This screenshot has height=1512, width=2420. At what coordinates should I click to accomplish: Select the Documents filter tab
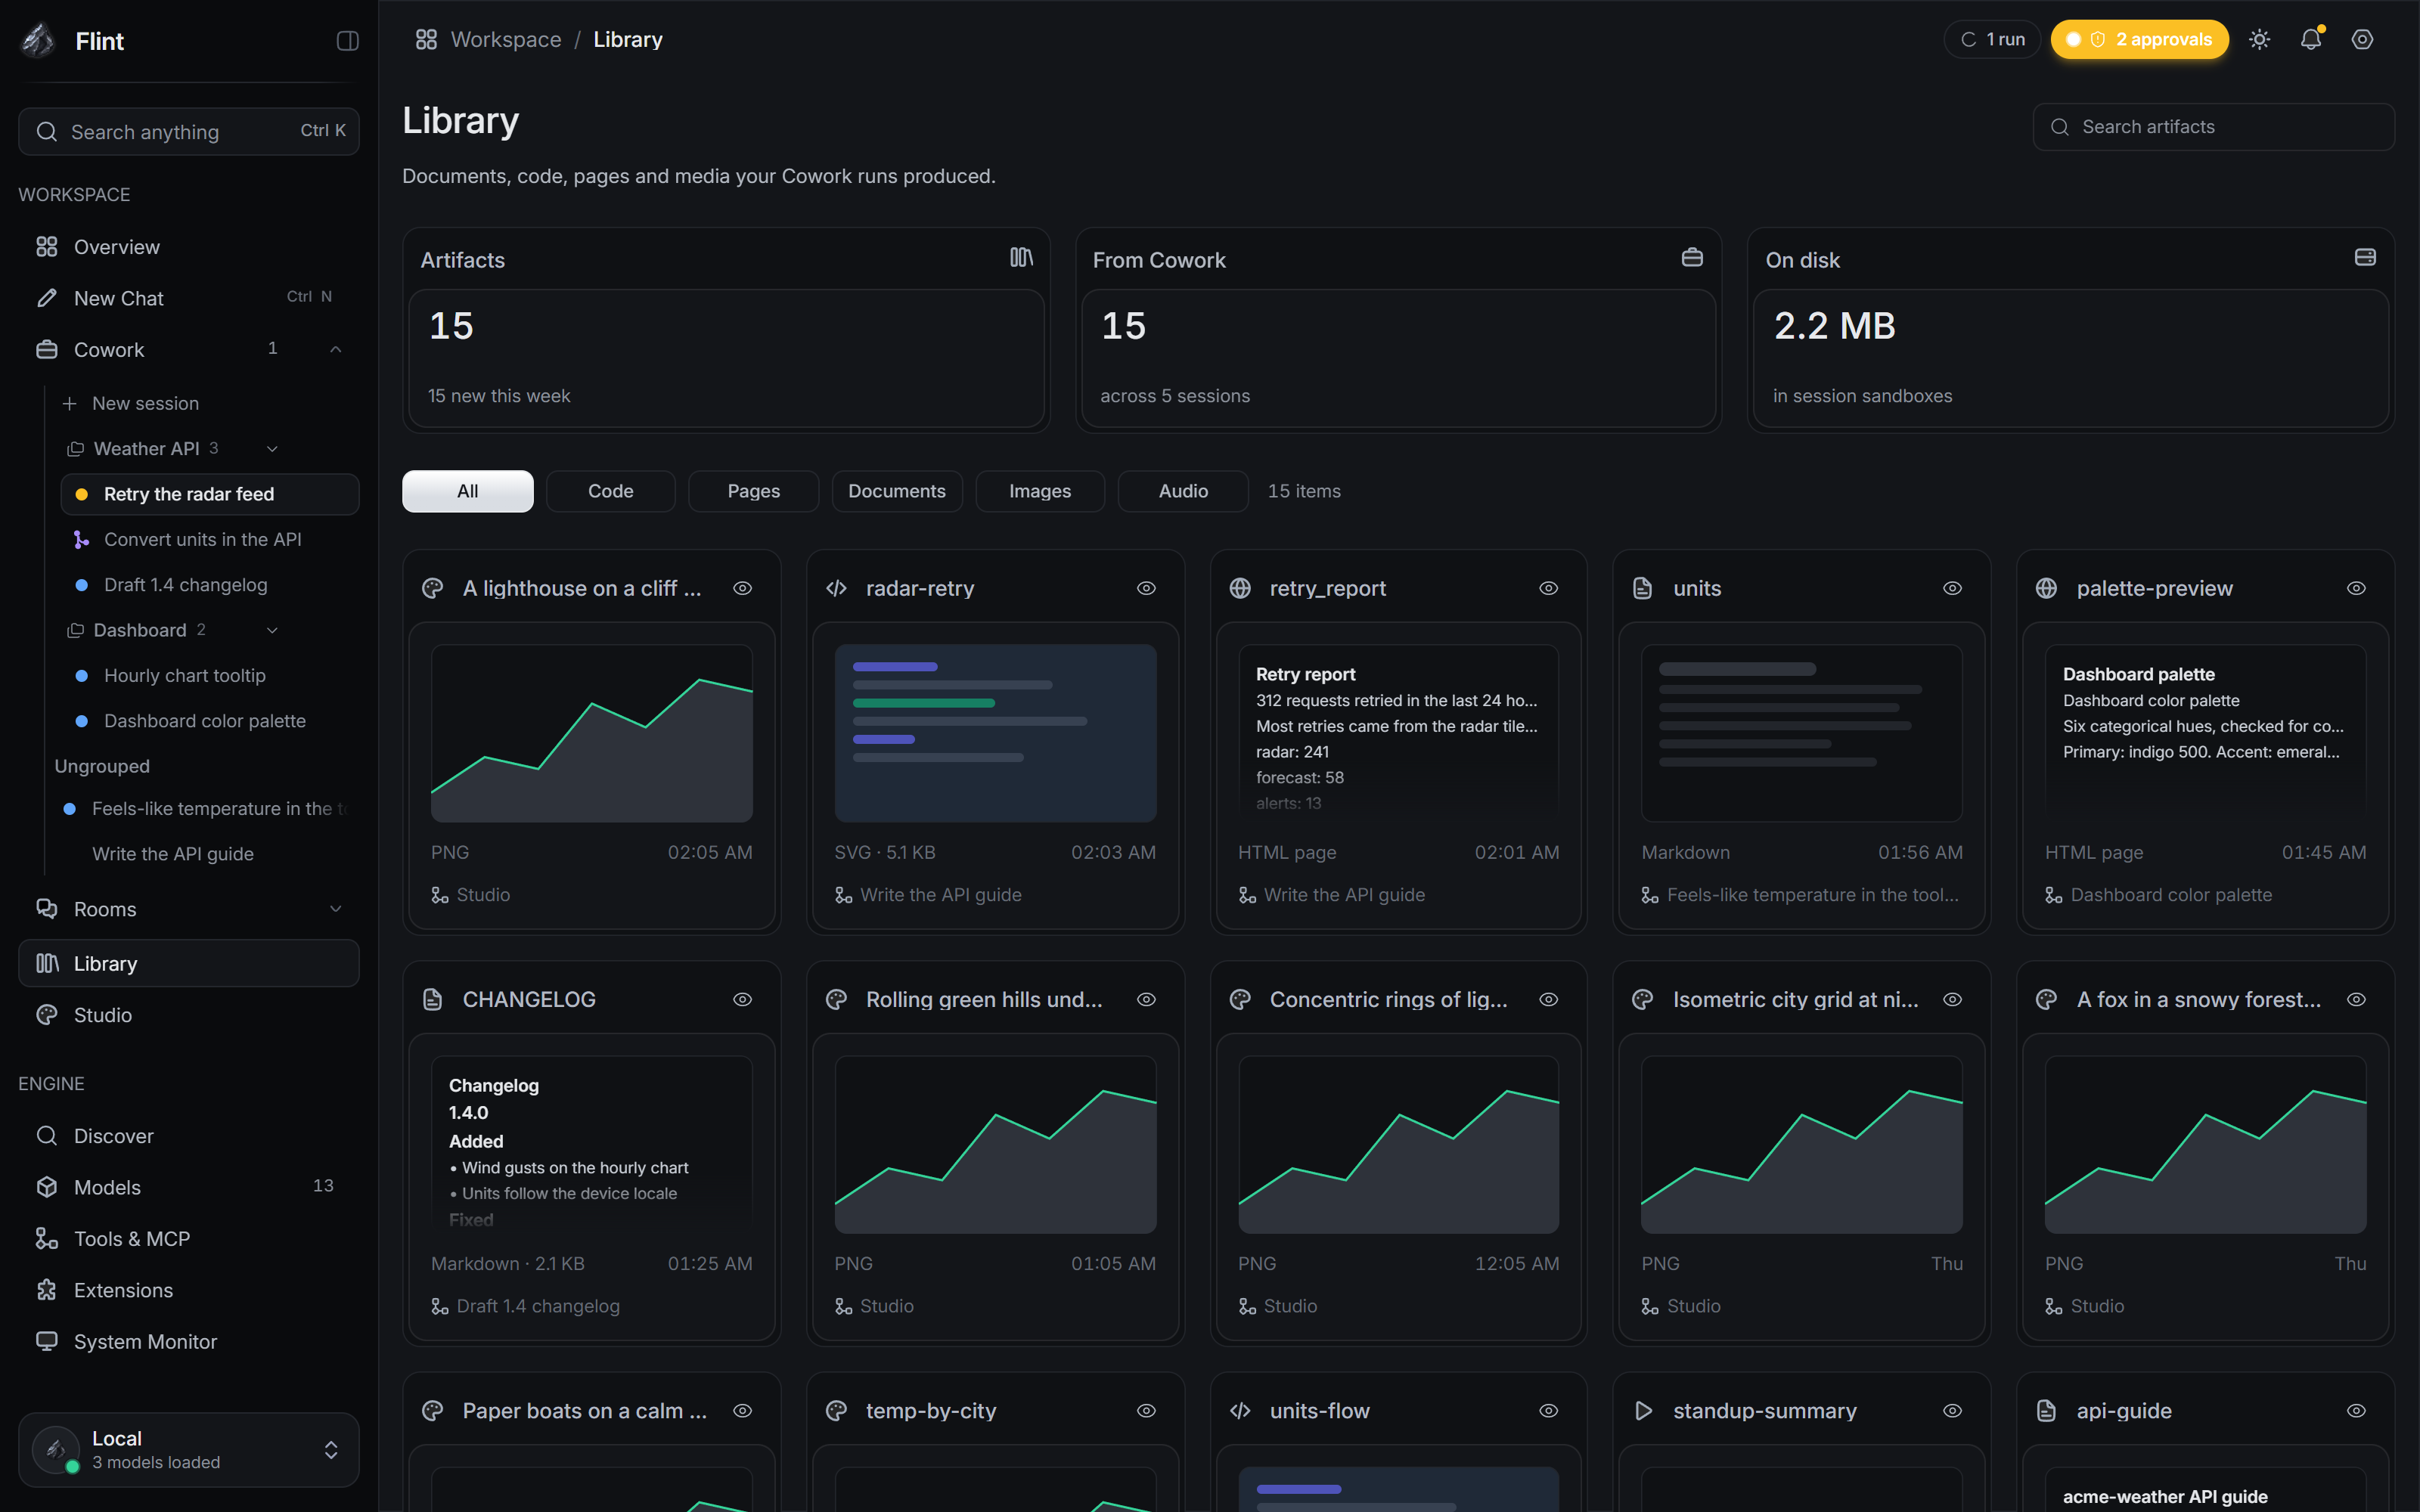897,492
